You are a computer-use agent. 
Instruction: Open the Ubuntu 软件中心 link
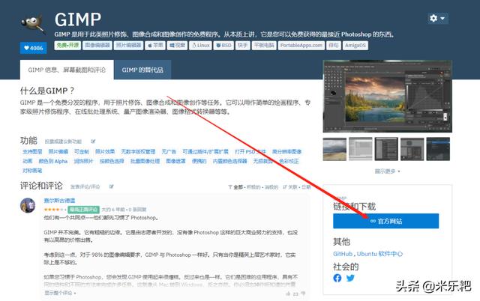379,254
